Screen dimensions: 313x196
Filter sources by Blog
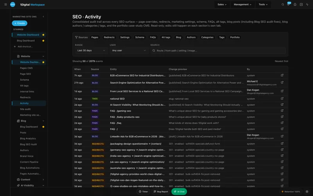pyautogui.click(x=178, y=37)
